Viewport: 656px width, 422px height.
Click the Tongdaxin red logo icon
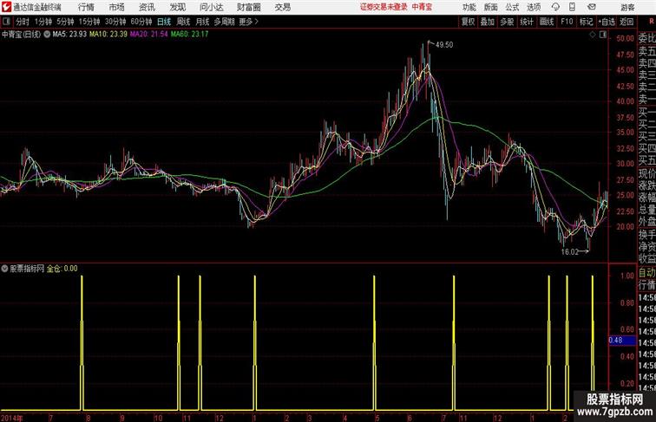pyautogui.click(x=6, y=7)
